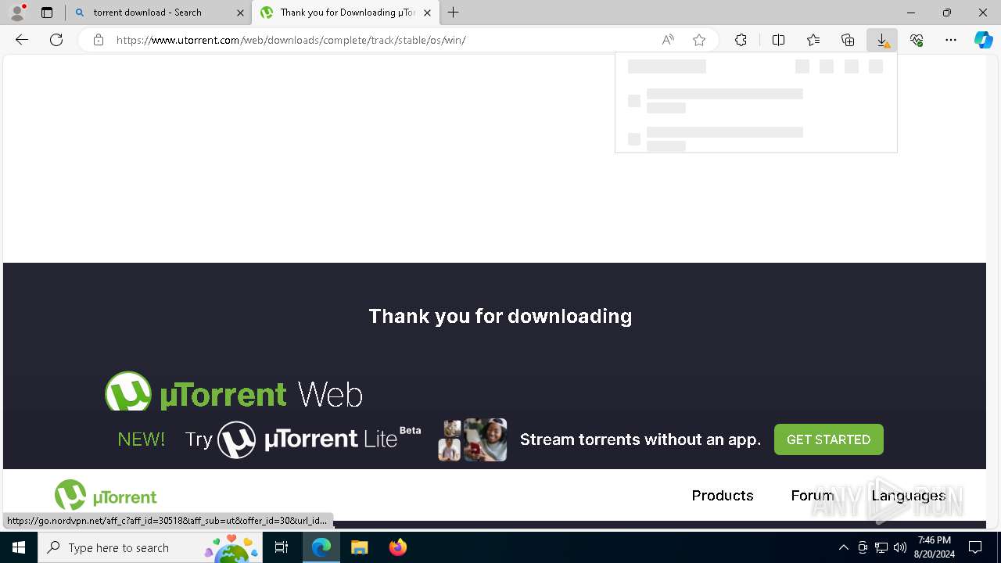Viewport: 1001px width, 563px height.
Task: Select the Thank you for Downloading tab
Action: click(x=345, y=13)
